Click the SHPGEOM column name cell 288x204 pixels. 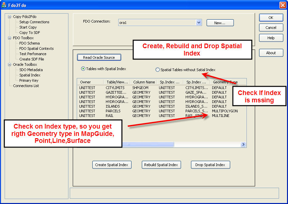140,88
